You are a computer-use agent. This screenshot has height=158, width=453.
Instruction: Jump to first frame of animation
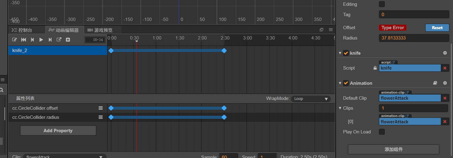23,39
